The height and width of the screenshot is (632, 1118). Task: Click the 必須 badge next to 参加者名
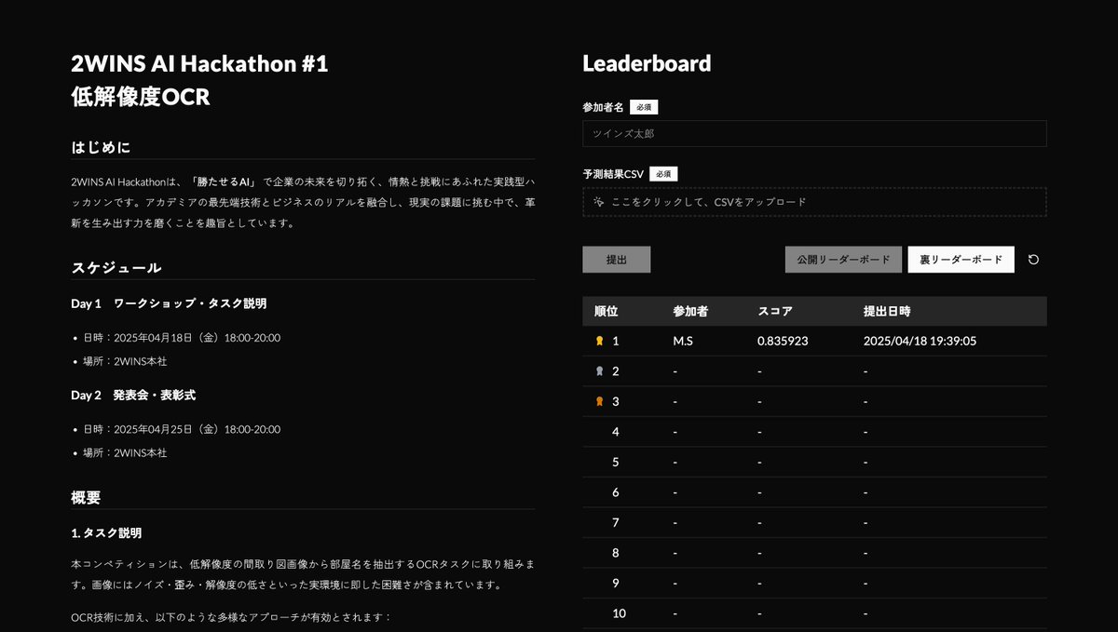coord(644,107)
